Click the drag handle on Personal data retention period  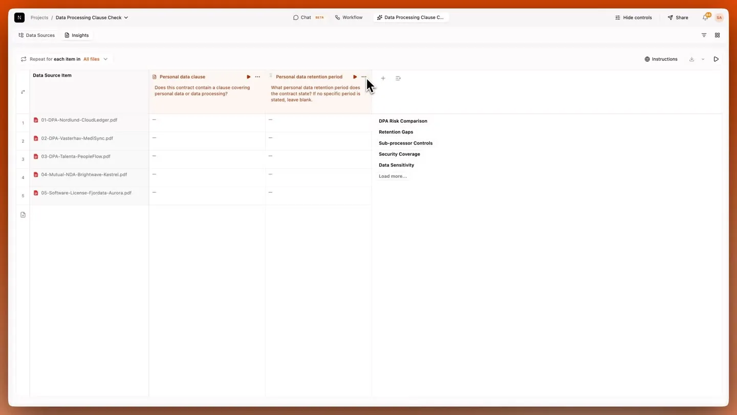click(271, 76)
